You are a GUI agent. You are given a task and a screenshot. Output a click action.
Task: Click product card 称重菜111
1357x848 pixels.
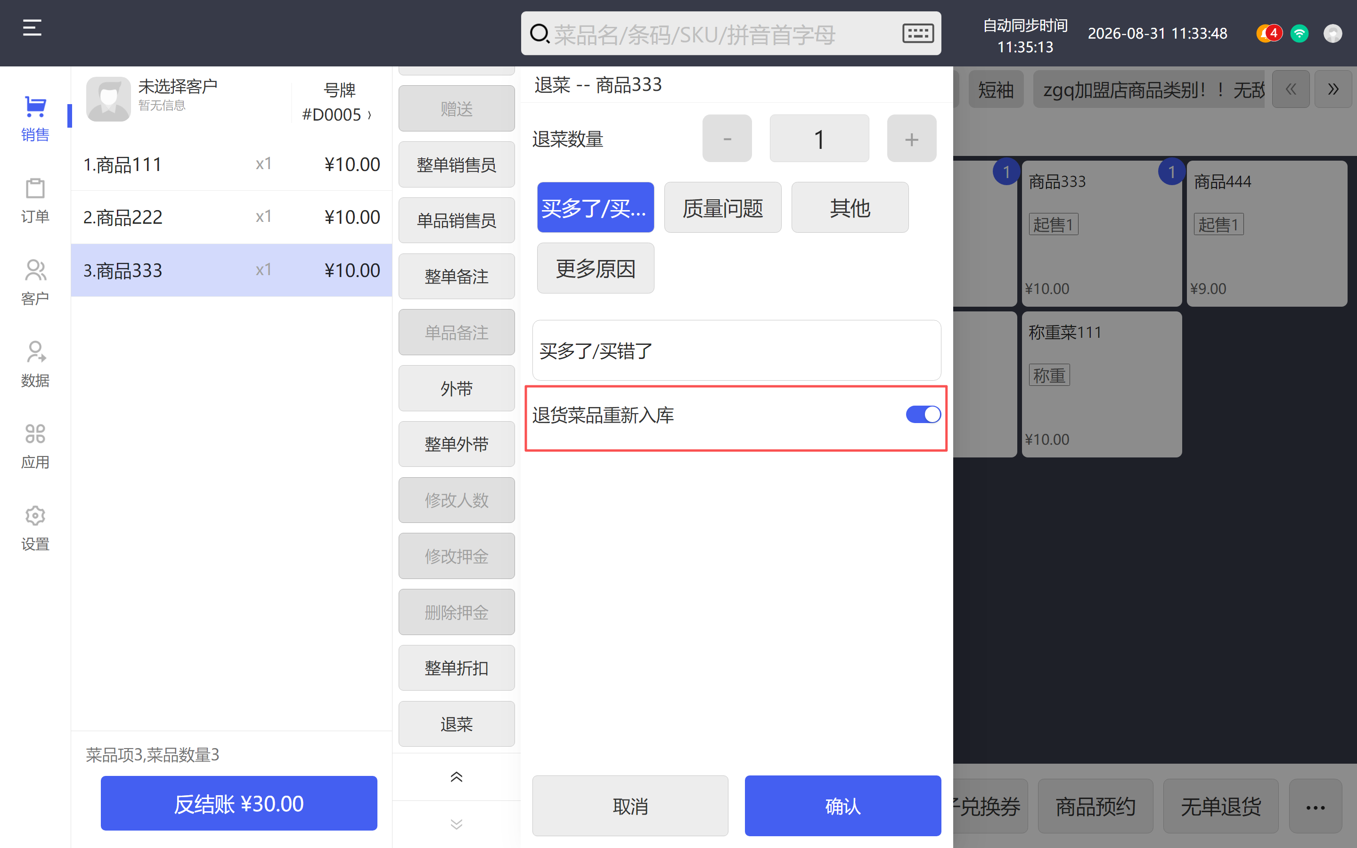point(1102,384)
